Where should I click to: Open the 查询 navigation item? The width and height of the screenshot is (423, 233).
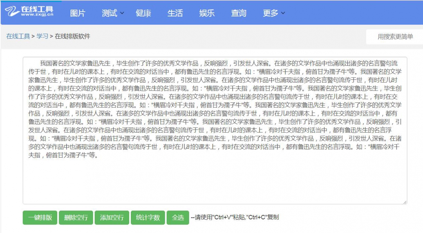239,13
